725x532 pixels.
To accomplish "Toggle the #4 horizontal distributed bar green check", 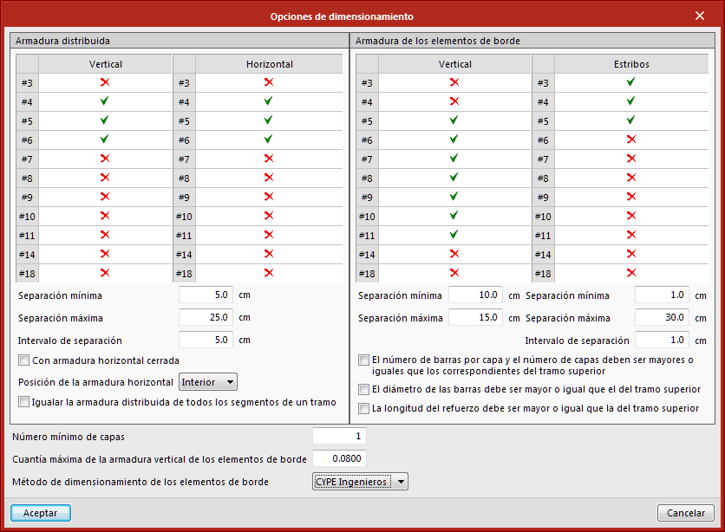I will point(268,101).
